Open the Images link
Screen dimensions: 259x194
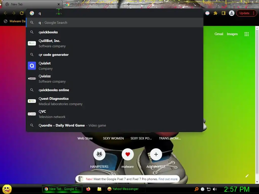click(x=232, y=34)
